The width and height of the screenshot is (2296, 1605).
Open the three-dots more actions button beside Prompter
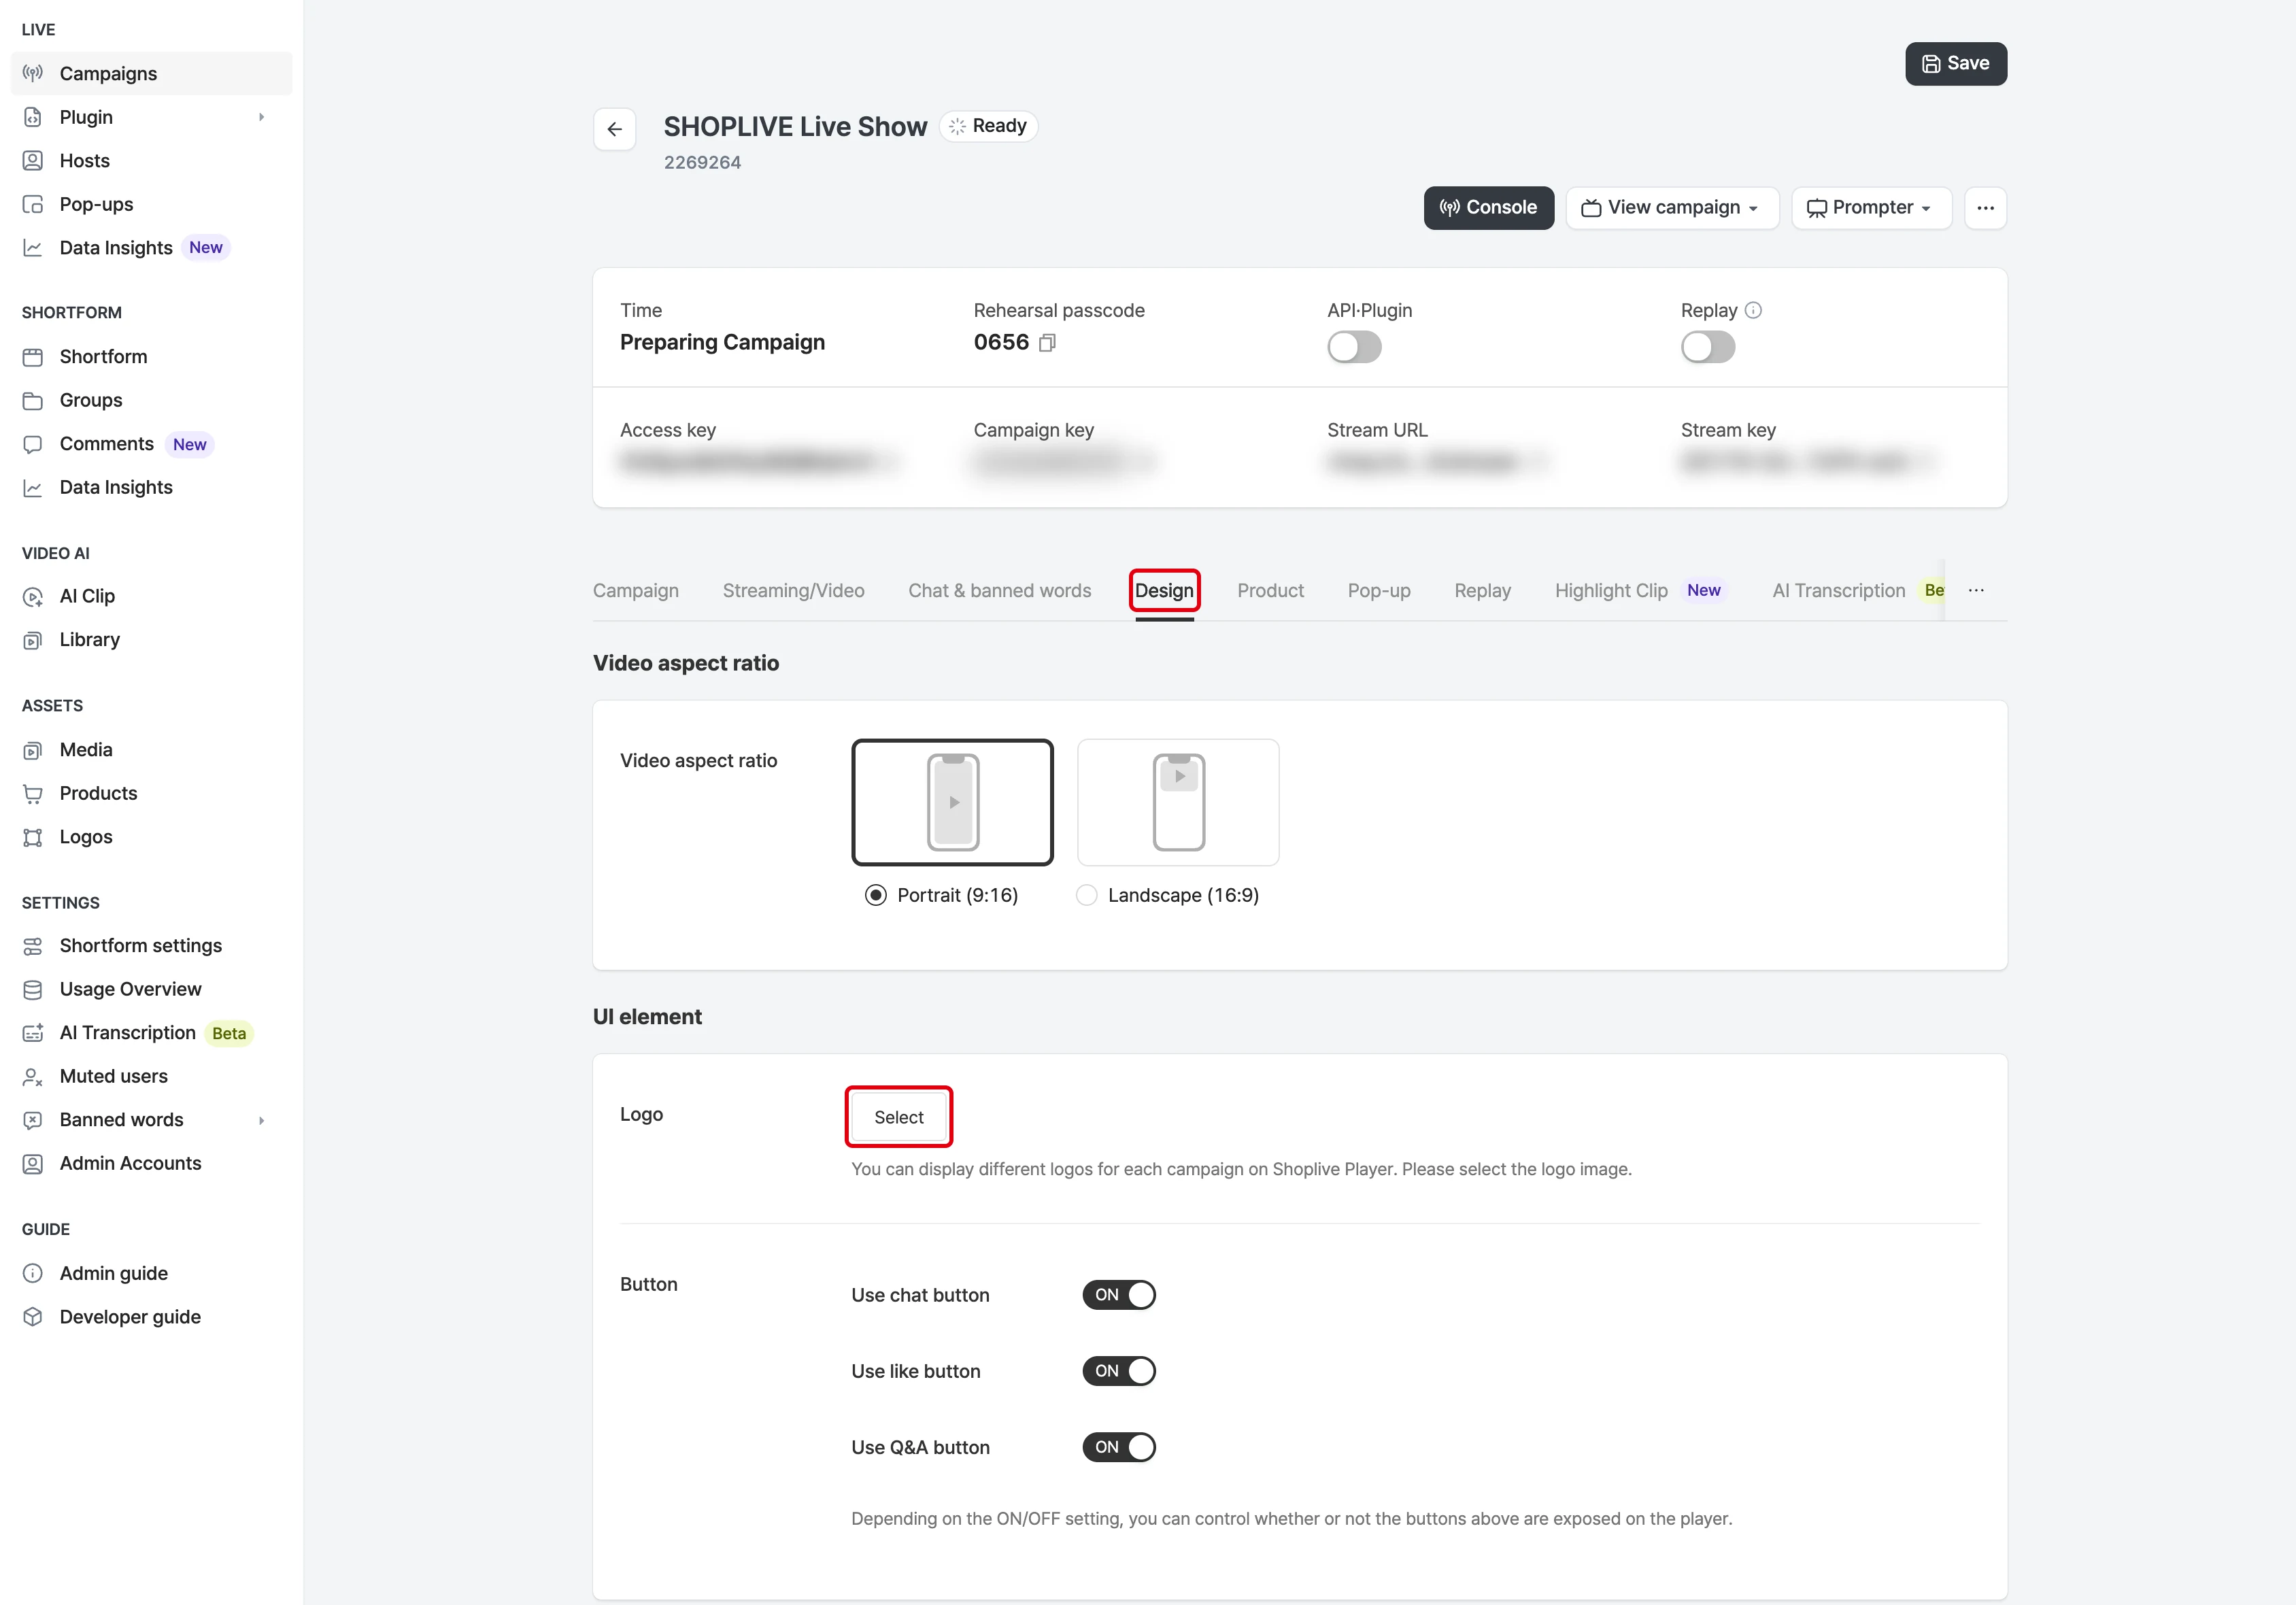tap(1985, 208)
